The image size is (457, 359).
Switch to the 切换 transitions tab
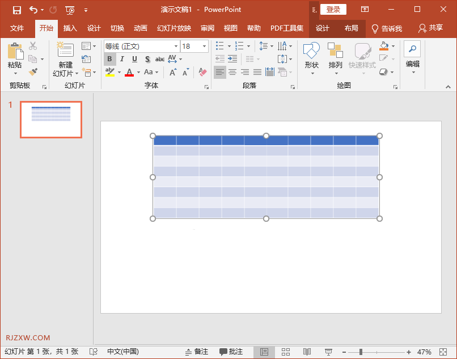(117, 28)
